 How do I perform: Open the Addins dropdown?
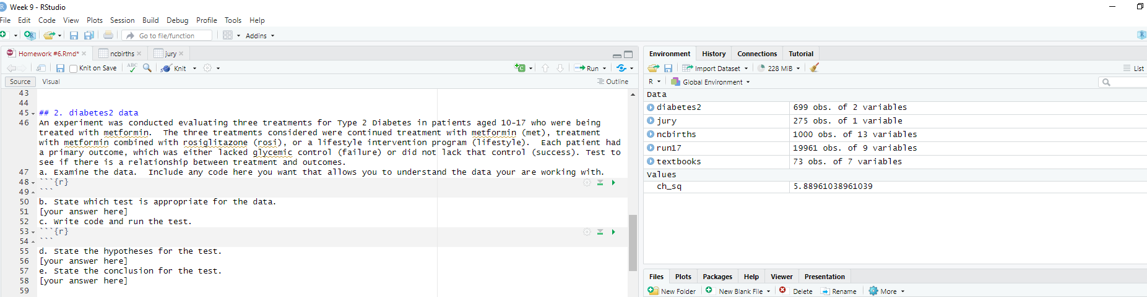click(260, 36)
